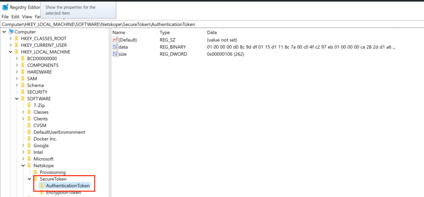Click the 0x00000106 (262) data cell
This screenshot has height=197, width=424.
226,54
